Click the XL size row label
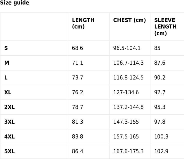 coord(8,92)
